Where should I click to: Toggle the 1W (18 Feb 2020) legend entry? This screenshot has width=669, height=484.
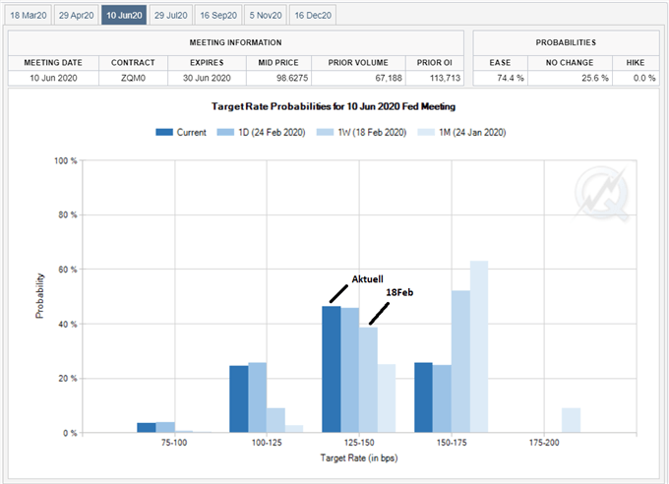pyautogui.click(x=361, y=132)
